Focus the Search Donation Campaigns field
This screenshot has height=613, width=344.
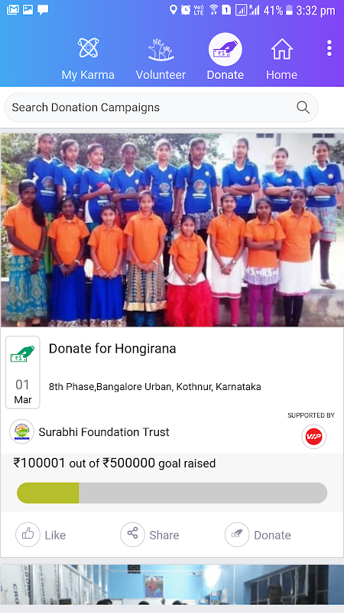(161, 107)
